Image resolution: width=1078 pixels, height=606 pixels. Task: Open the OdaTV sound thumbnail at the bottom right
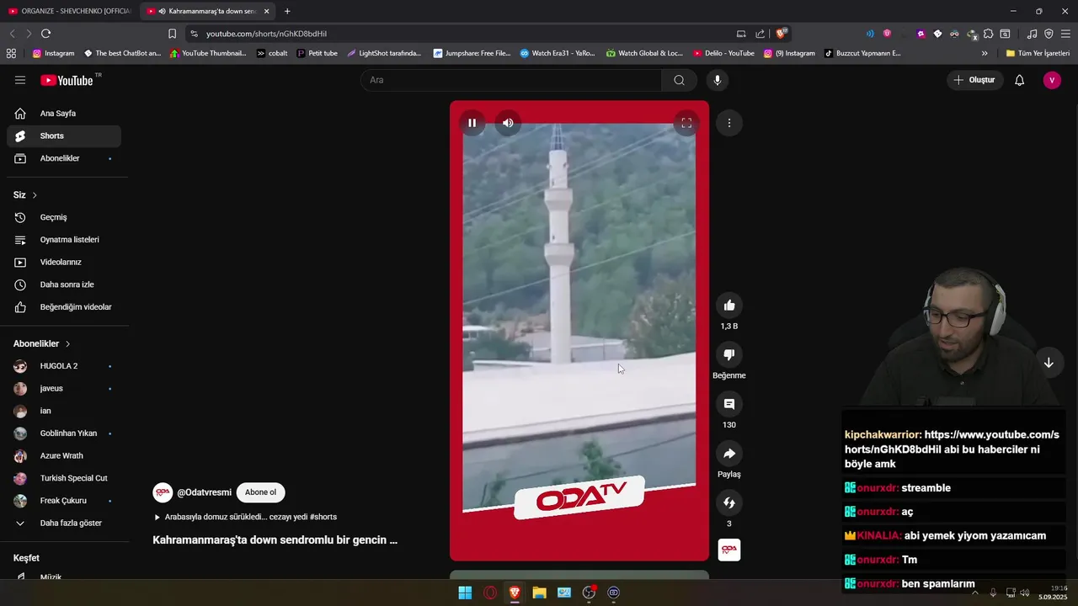pyautogui.click(x=729, y=550)
